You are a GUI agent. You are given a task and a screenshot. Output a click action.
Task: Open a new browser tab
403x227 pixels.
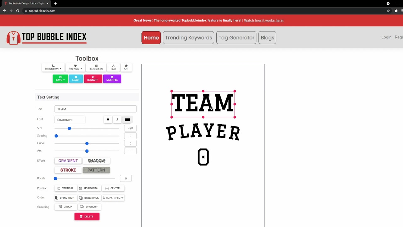(x=55, y=3)
